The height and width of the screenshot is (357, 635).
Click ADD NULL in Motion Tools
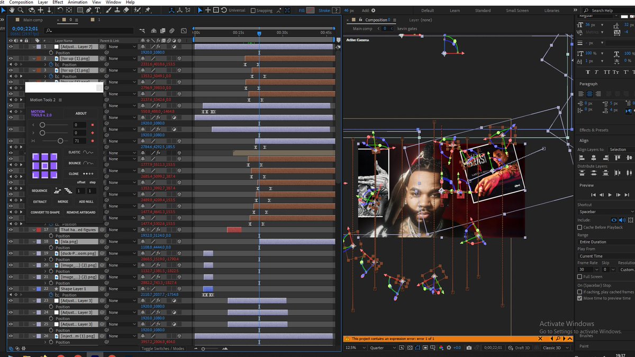86,202
